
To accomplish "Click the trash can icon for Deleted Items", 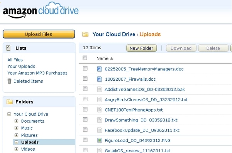I will [9, 81].
